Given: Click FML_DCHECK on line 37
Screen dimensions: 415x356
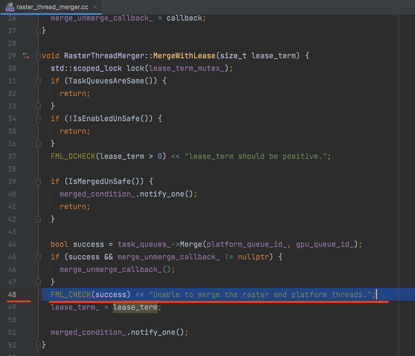Looking at the screenshot, I should point(73,156).
